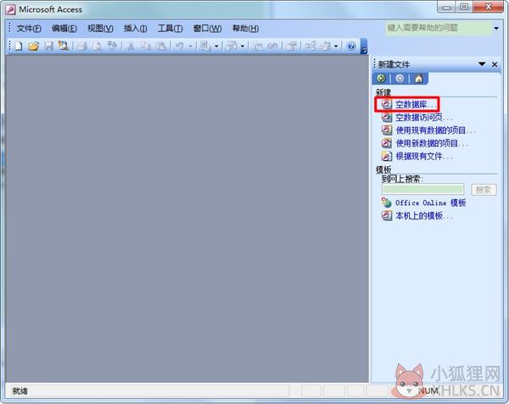Click the Analyze toolbar icon
Viewport: 509px width, 404px height.
point(232,47)
